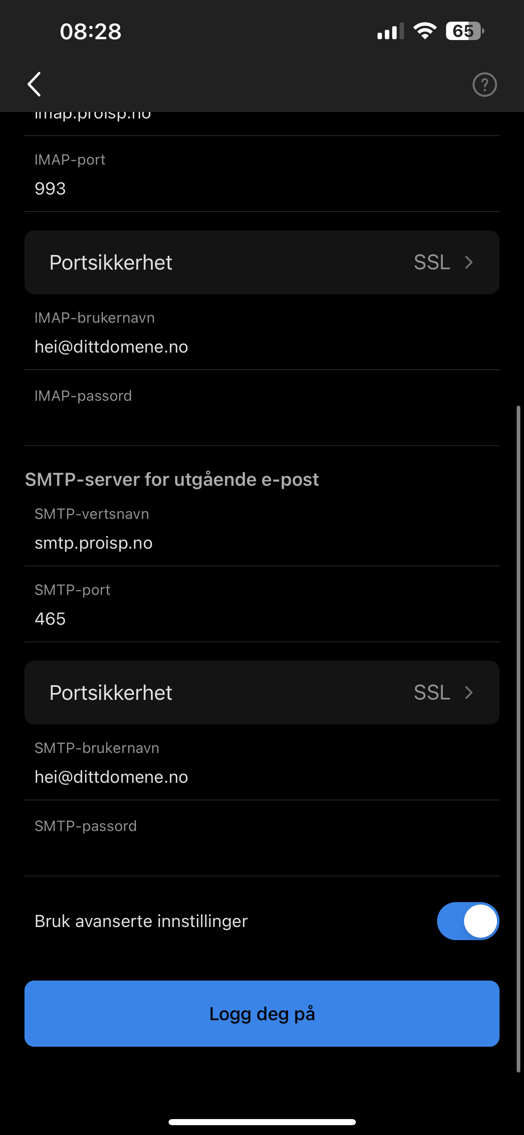Screen dimensions: 524x1135
Task: Focus the empty IMAP-passord field
Action: [x=262, y=408]
